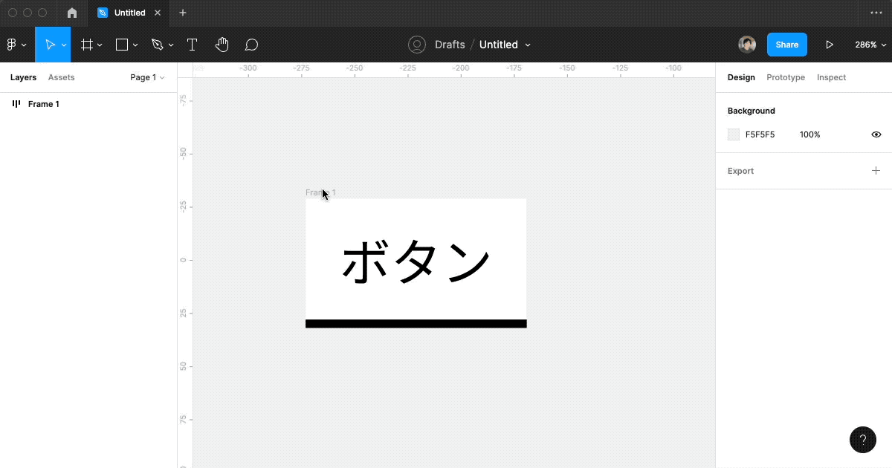
Task: Select the Rectangle shape tool
Action: [122, 44]
